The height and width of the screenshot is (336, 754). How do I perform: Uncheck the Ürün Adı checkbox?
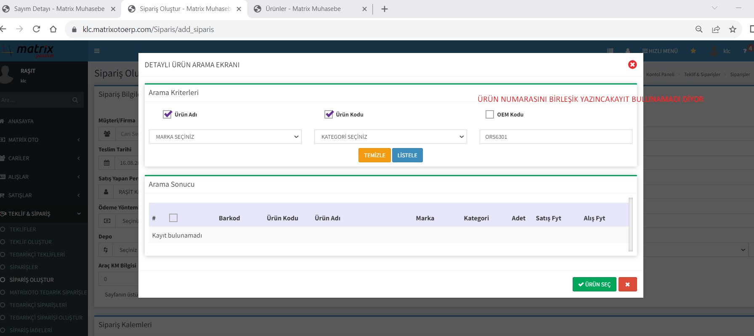pos(167,114)
